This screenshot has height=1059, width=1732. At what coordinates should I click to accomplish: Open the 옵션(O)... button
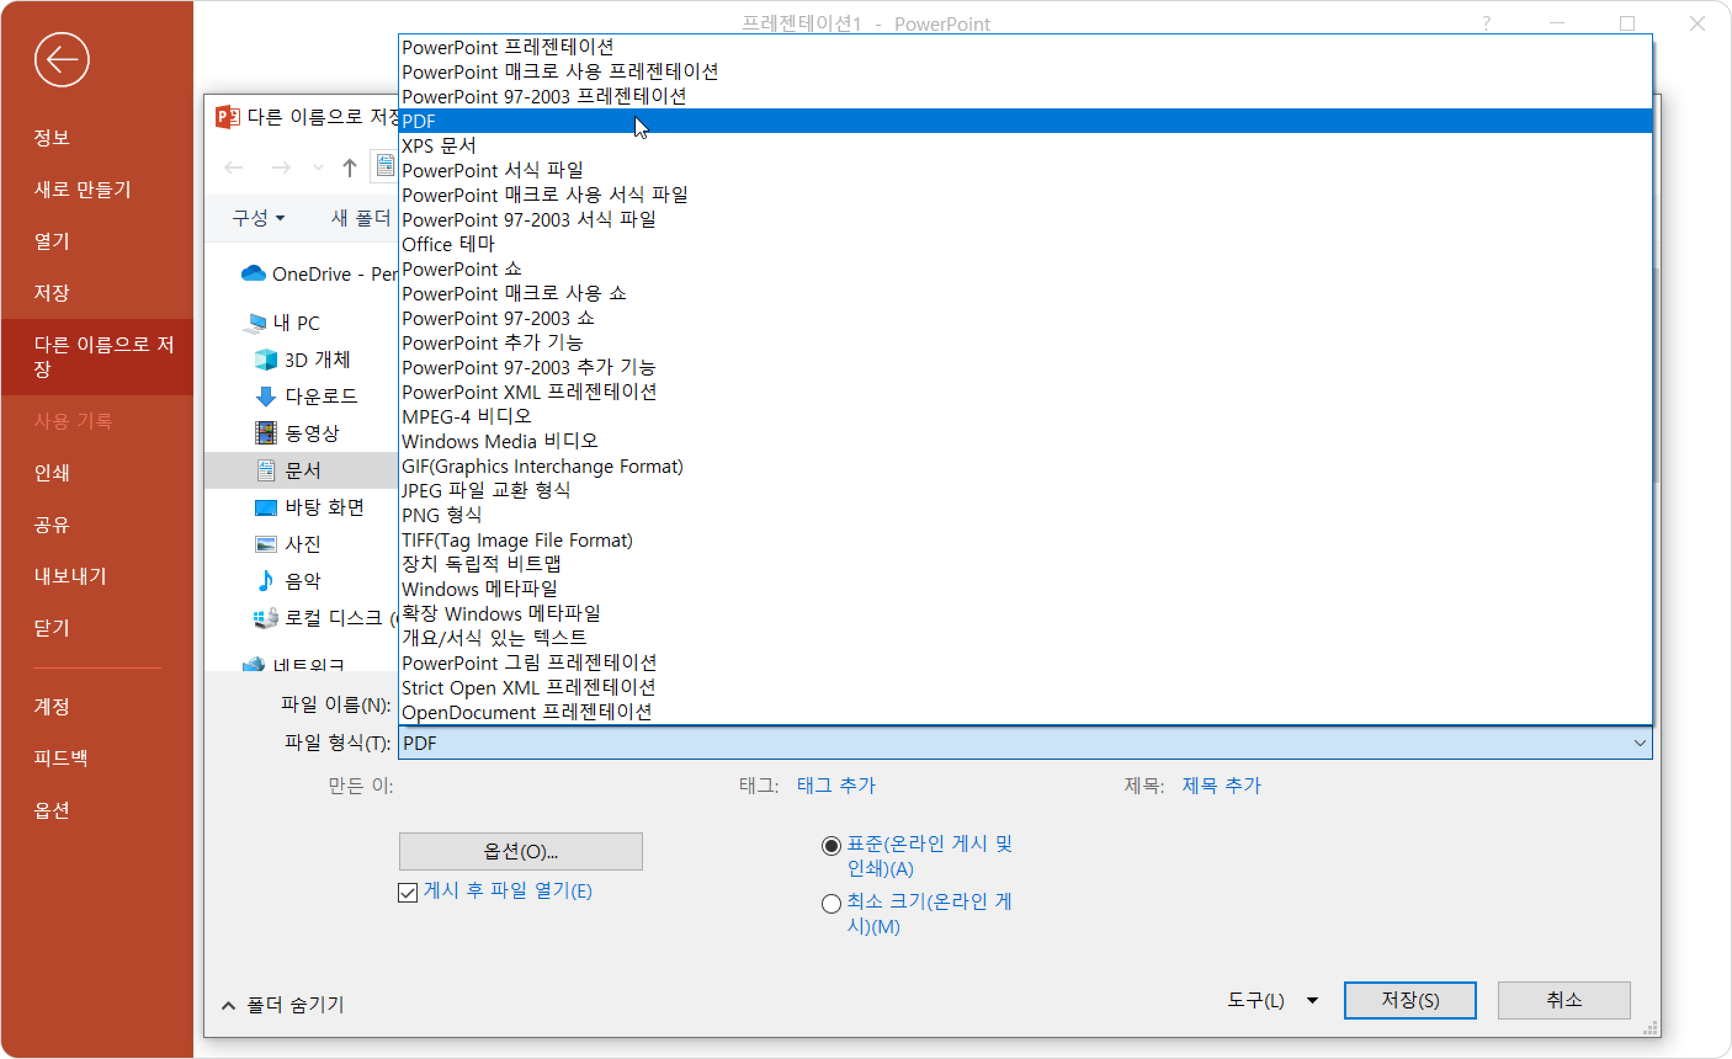[520, 852]
